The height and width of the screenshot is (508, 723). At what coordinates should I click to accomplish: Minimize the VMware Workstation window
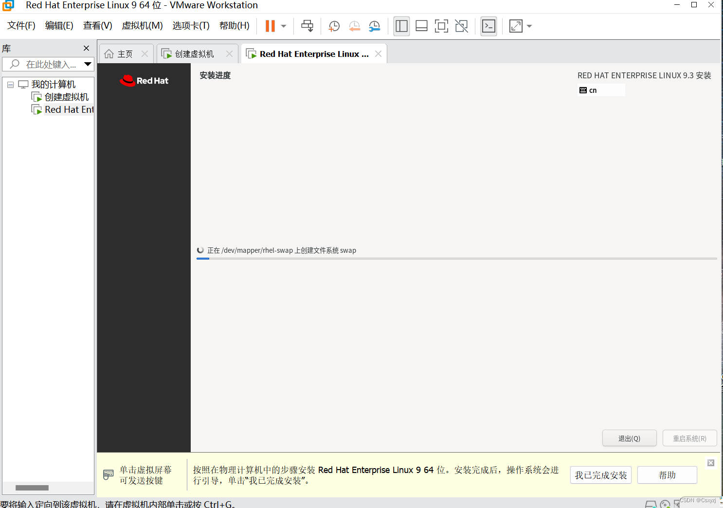click(677, 5)
